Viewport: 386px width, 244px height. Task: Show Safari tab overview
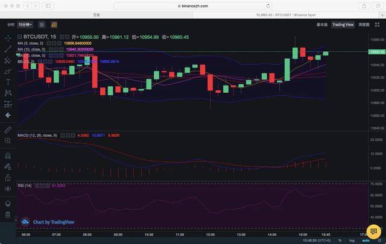(378, 6)
